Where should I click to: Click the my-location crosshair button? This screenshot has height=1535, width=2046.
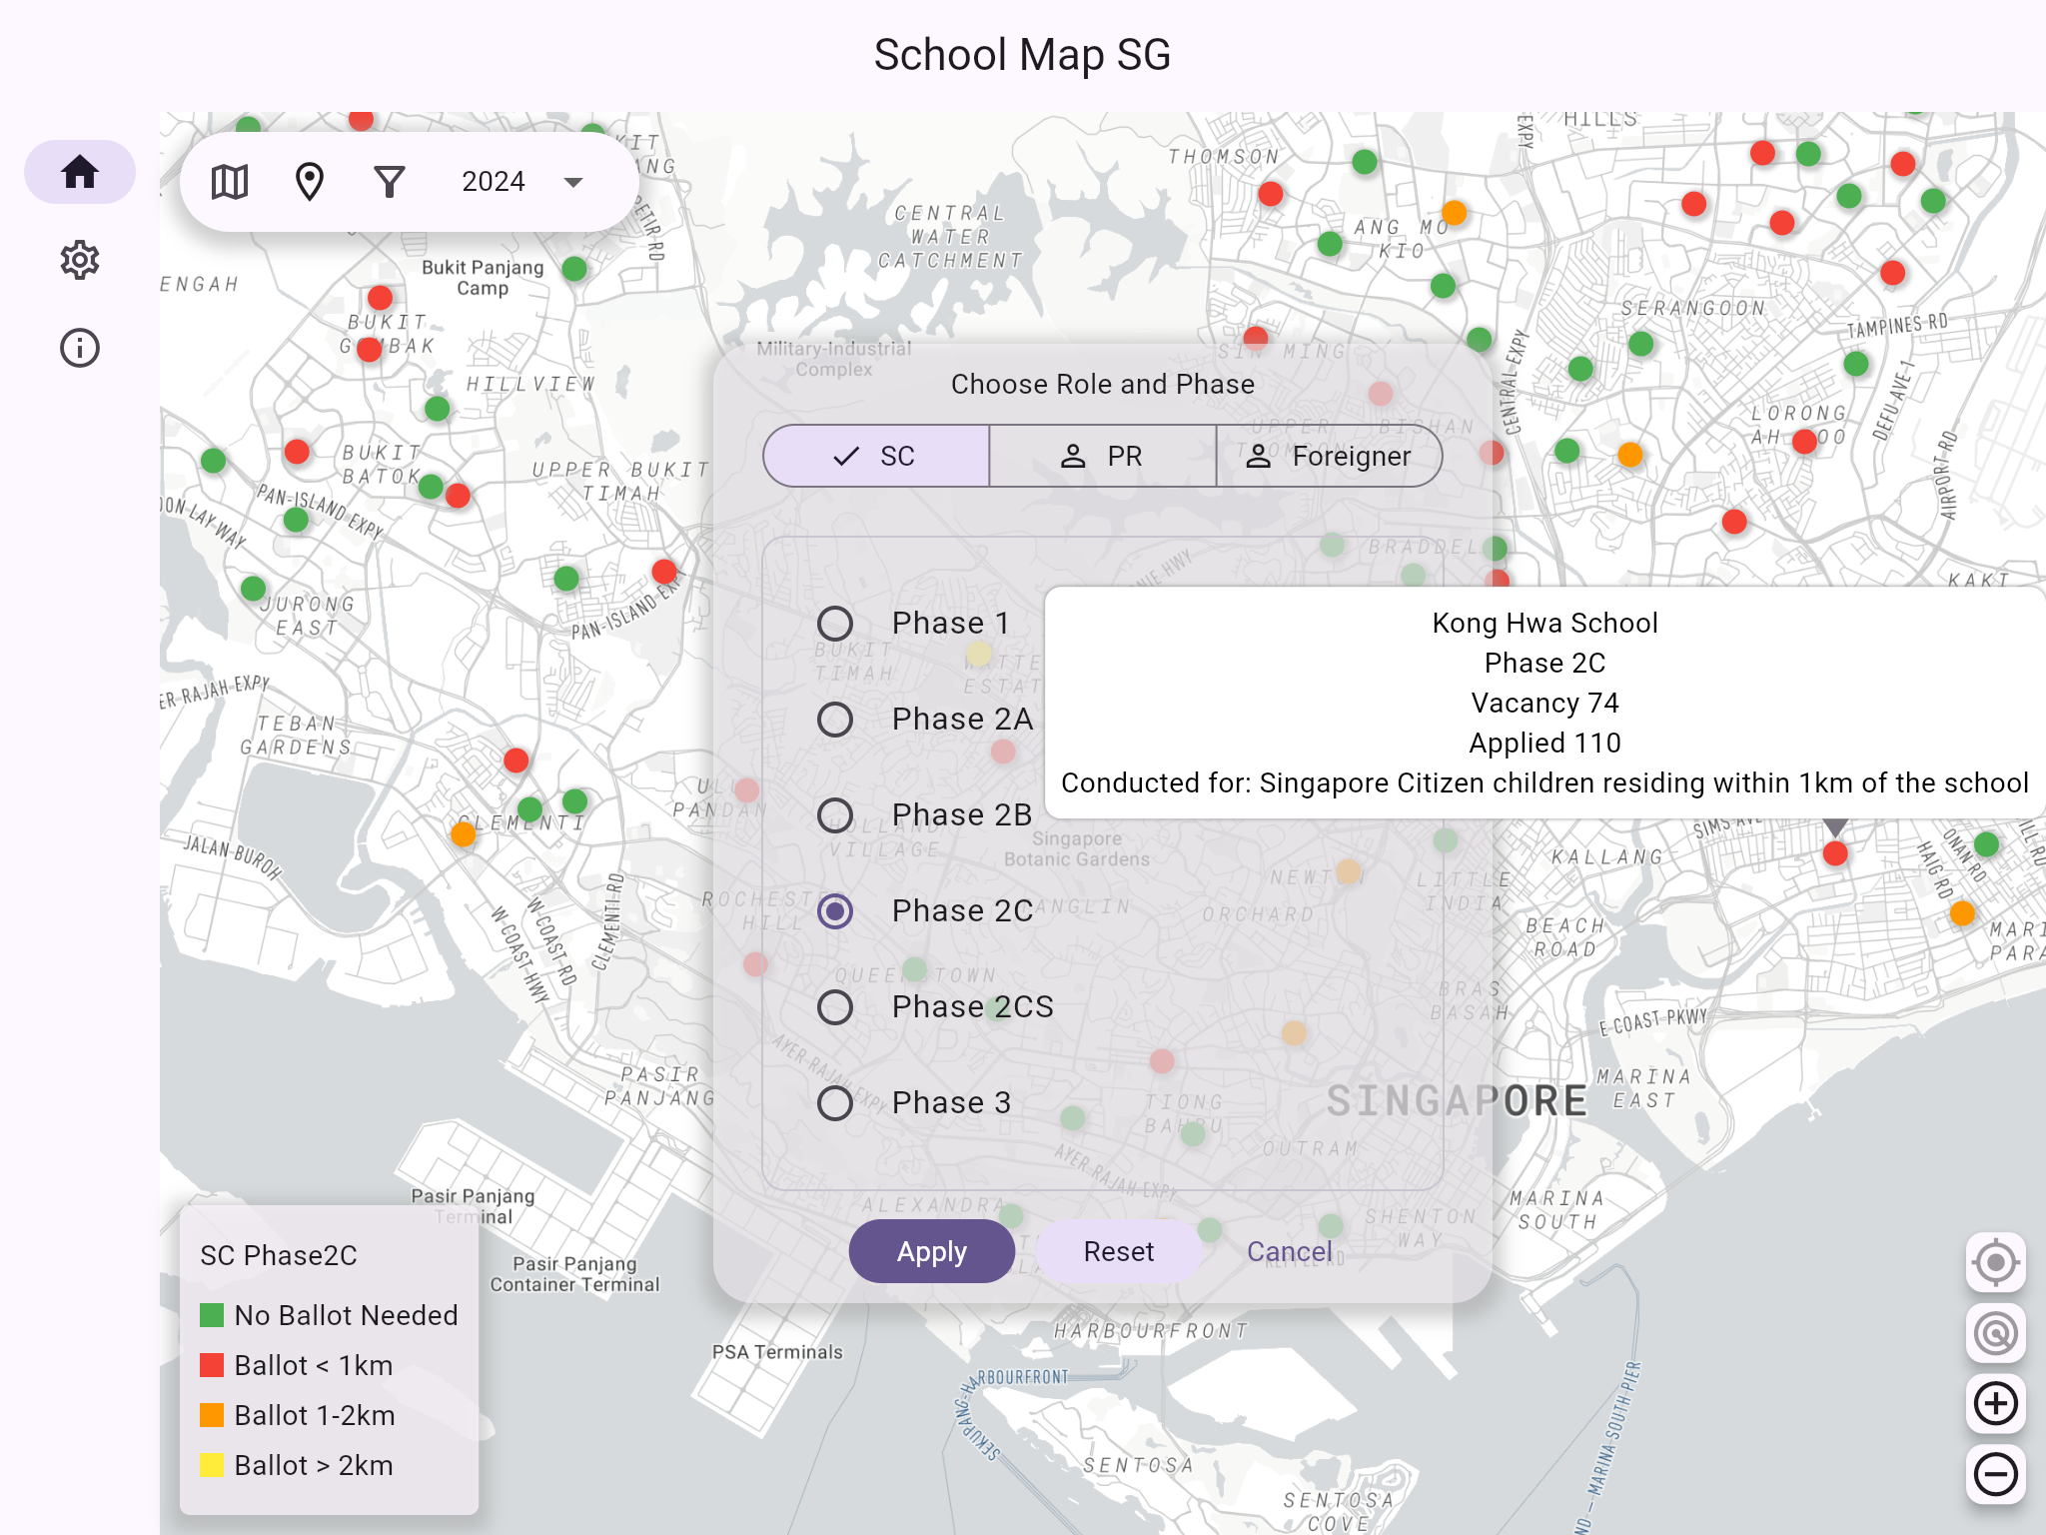click(1996, 1263)
